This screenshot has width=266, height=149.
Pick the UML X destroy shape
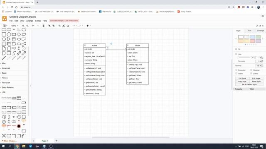4,135
